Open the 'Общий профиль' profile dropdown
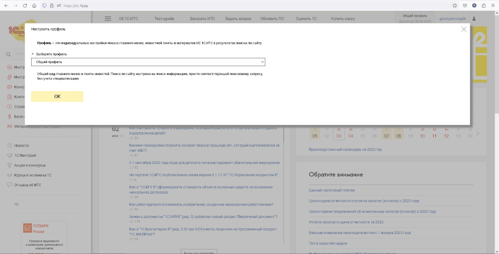Image resolution: width=499 pixels, height=254 pixels. coord(148,62)
